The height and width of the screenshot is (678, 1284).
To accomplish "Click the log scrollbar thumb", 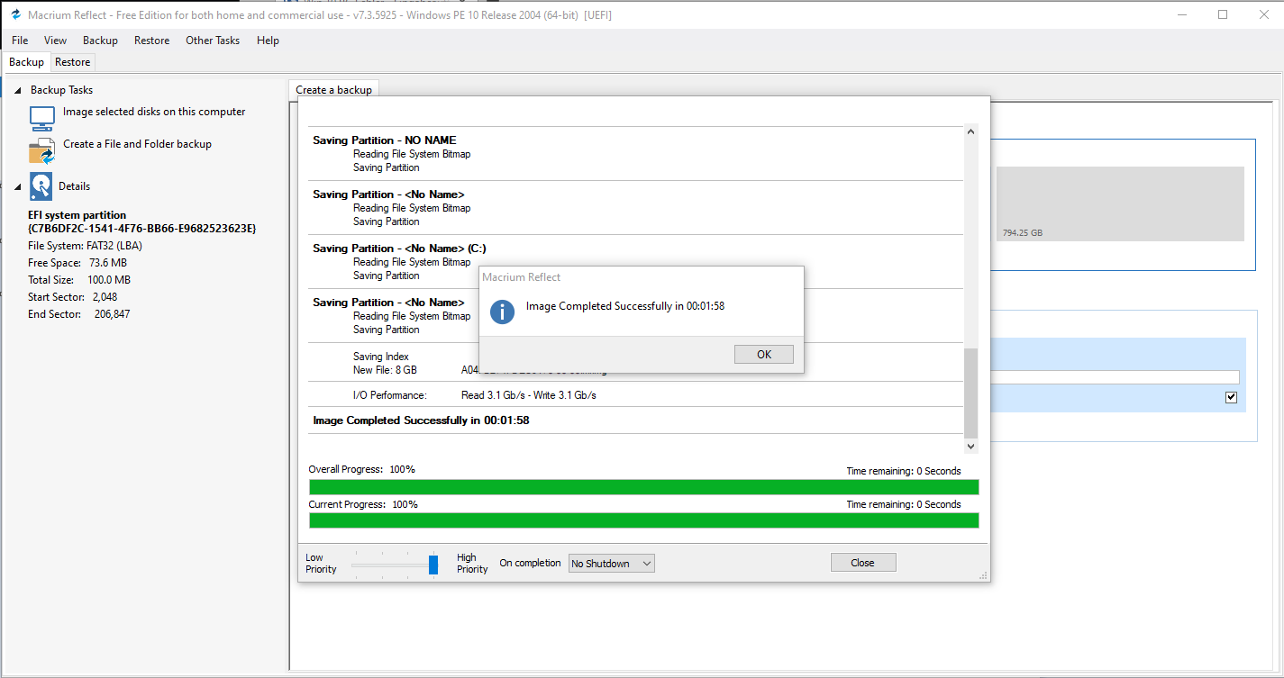I will tap(970, 393).
